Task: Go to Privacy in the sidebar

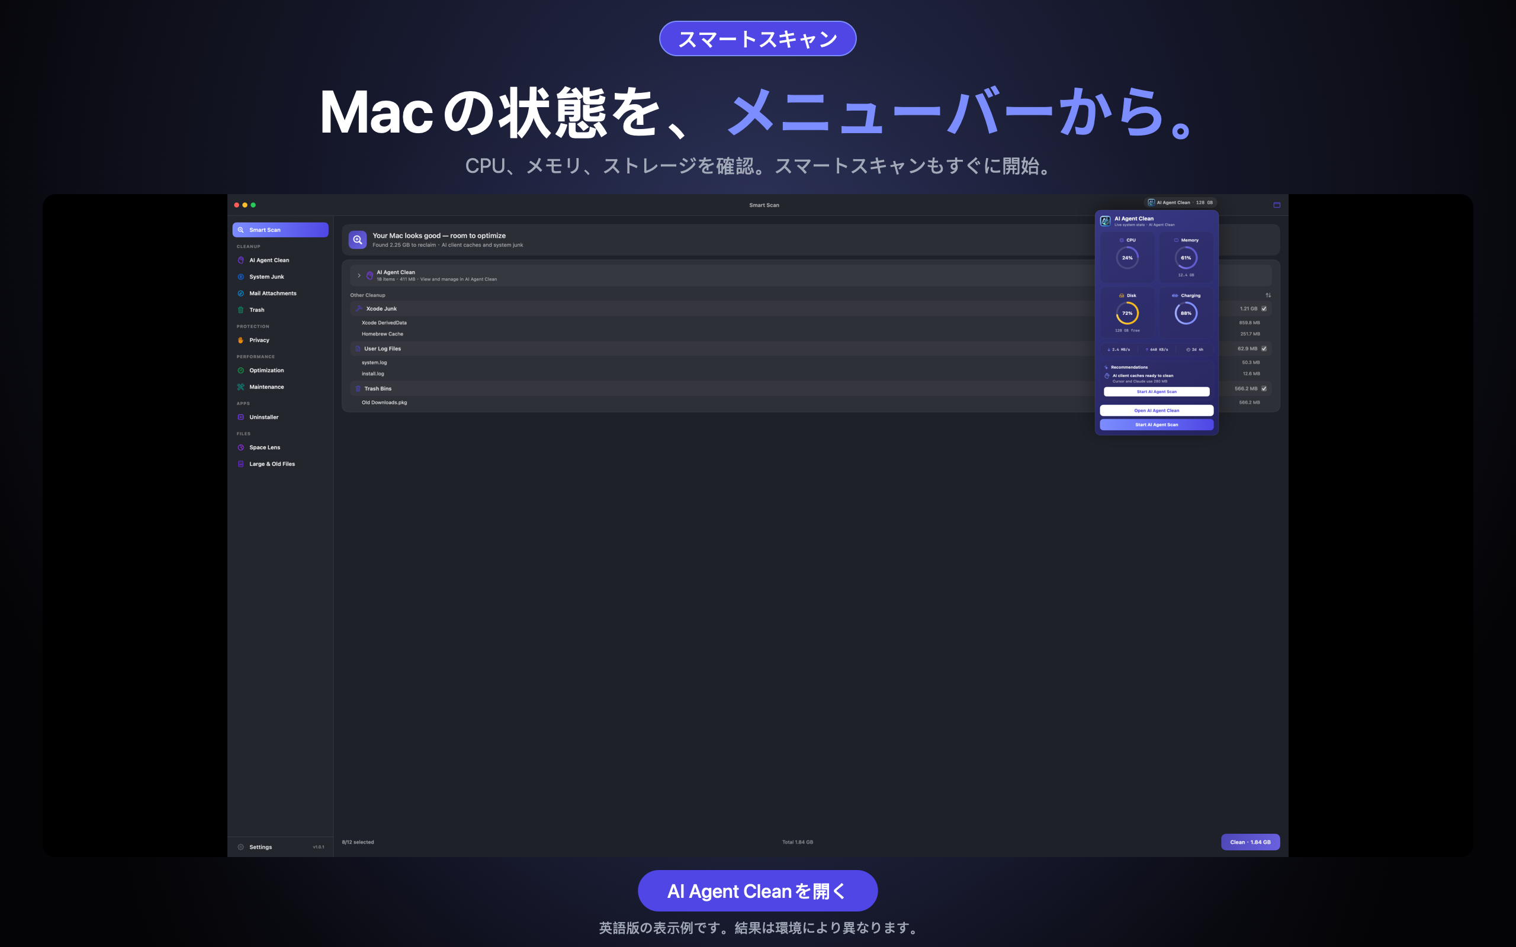Action: click(280, 340)
